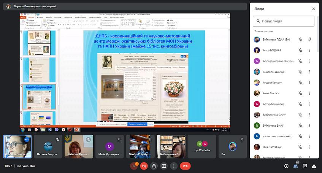Click PowerPoint zoom slider in shared screen status bar
This screenshot has width=322, height=173.
215,126
